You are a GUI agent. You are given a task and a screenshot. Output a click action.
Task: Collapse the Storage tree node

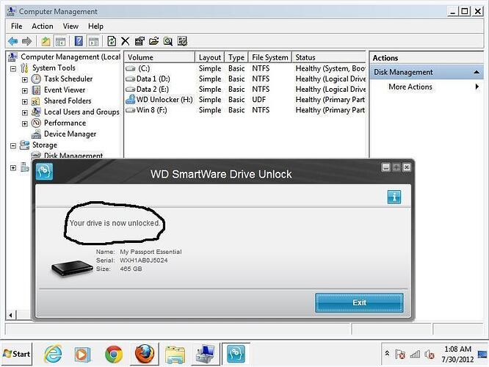[13, 145]
